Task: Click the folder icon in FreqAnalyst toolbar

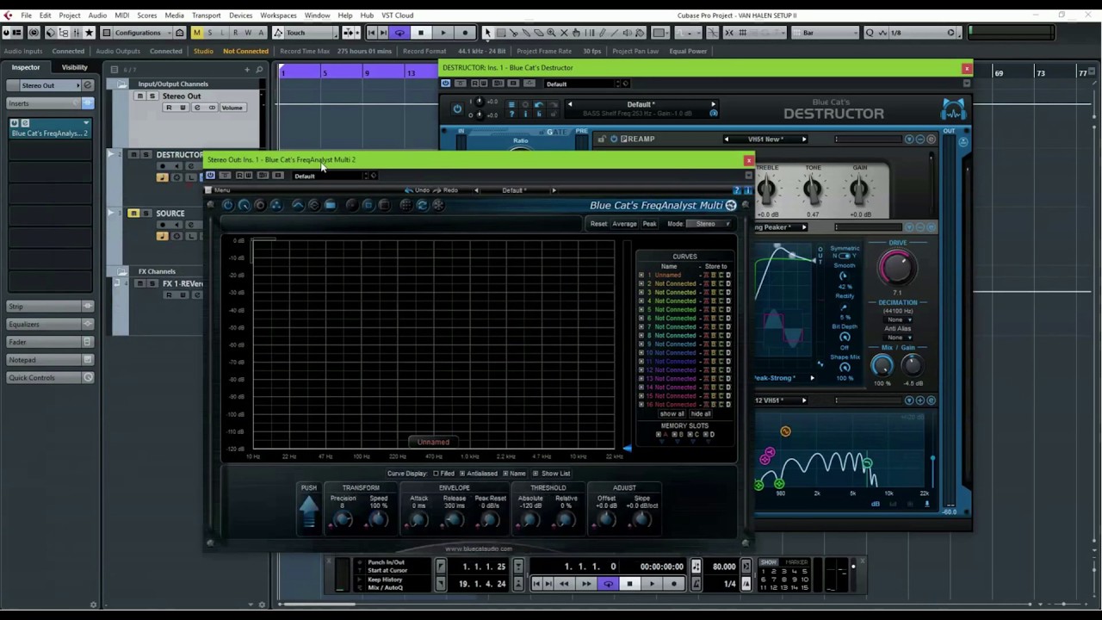Action: coord(330,205)
